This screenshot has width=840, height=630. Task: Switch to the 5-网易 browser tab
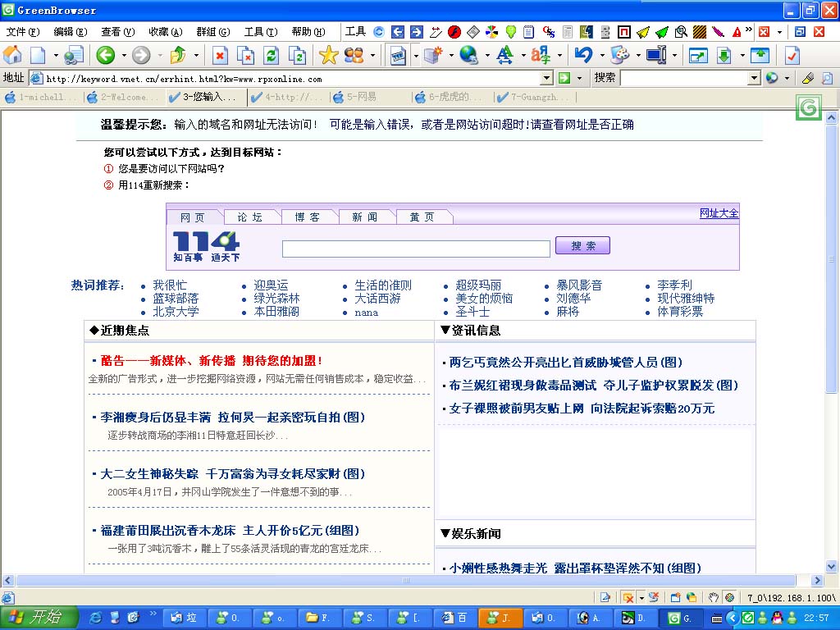(x=361, y=97)
